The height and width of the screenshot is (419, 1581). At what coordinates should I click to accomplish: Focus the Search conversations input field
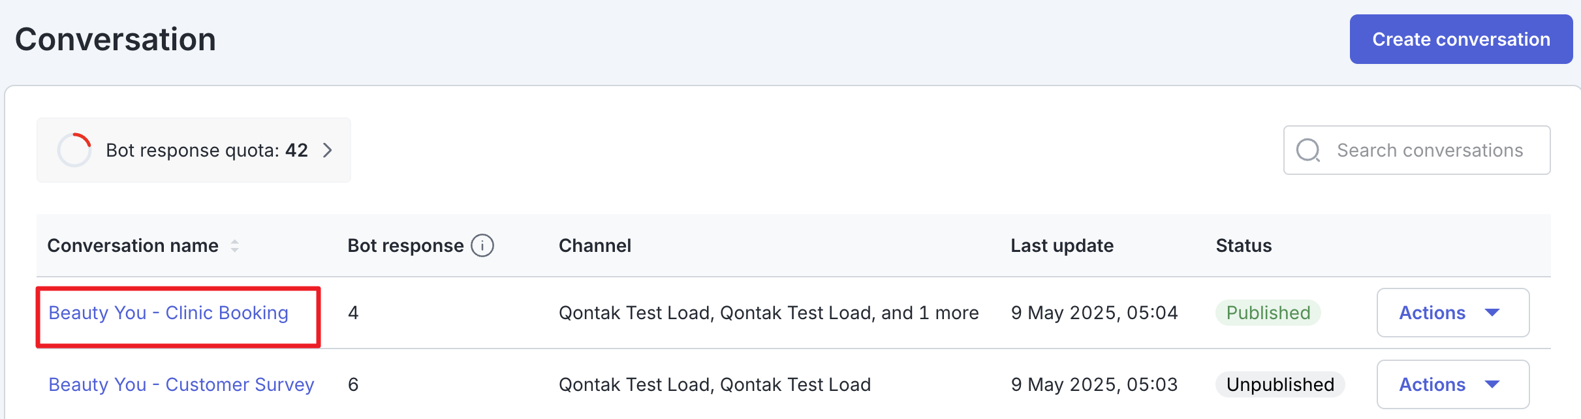(1430, 150)
